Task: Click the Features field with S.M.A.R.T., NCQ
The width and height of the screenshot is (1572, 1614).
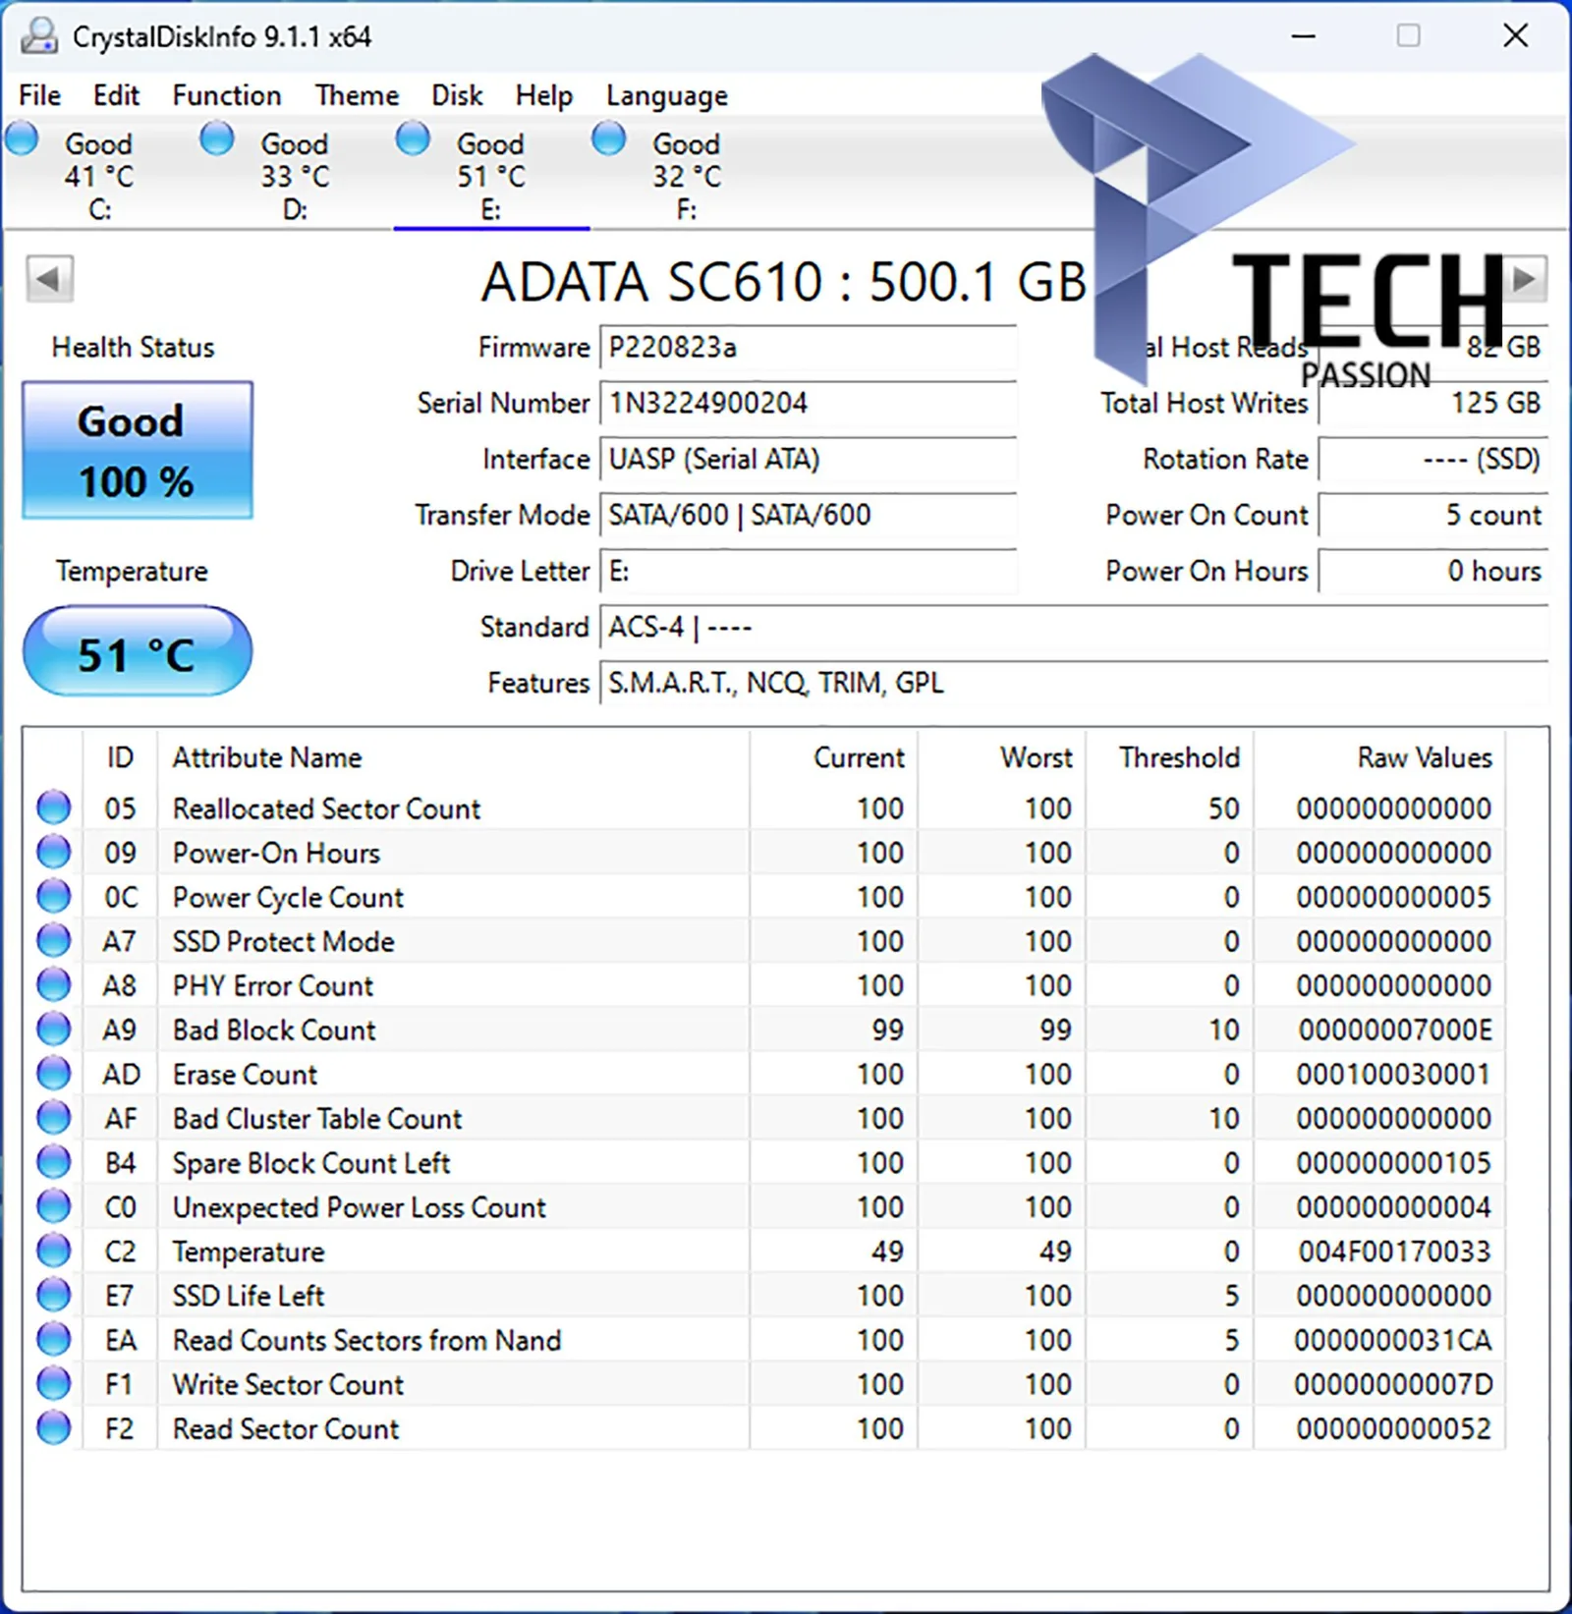Action: [x=1075, y=684]
